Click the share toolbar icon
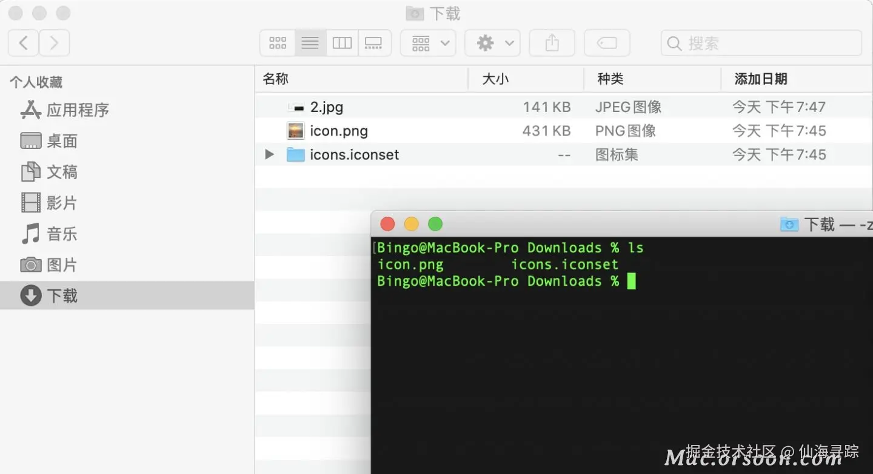This screenshot has width=873, height=474. point(552,43)
